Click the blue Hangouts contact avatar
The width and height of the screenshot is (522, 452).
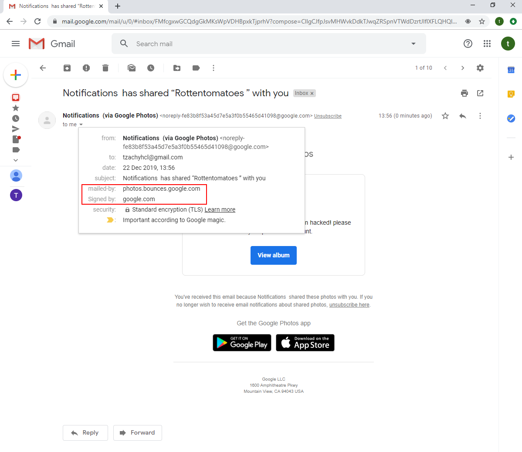[16, 175]
